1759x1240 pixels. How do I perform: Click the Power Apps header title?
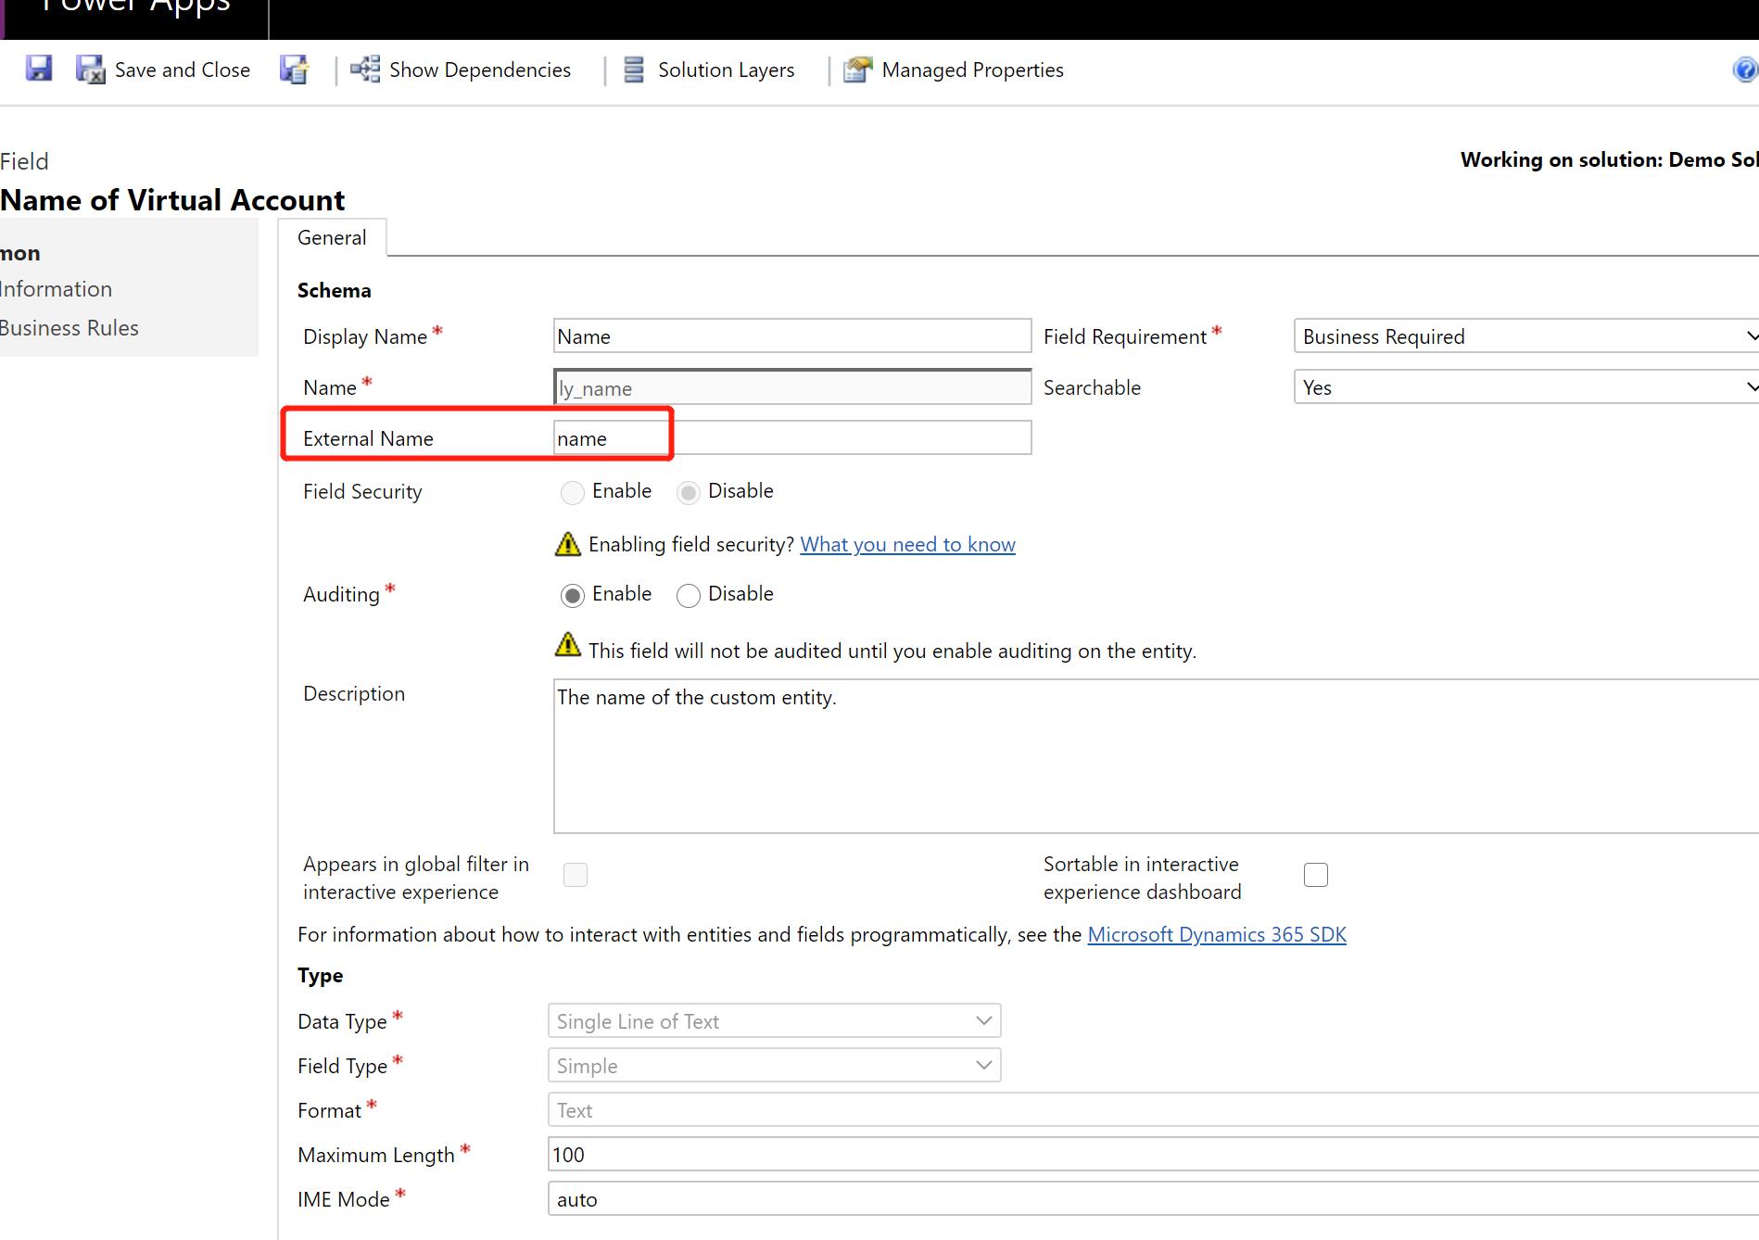(x=135, y=7)
